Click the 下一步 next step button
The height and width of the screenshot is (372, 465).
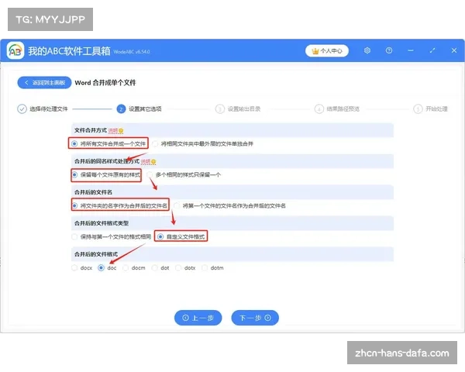click(255, 318)
